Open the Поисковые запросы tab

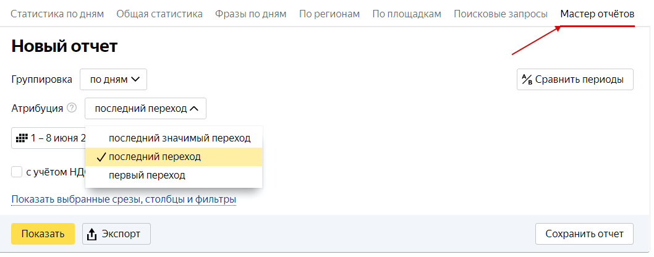501,14
